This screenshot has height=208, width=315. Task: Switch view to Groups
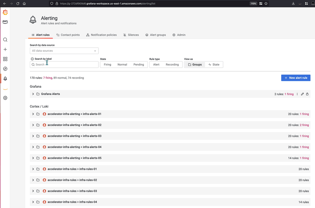click(x=195, y=65)
